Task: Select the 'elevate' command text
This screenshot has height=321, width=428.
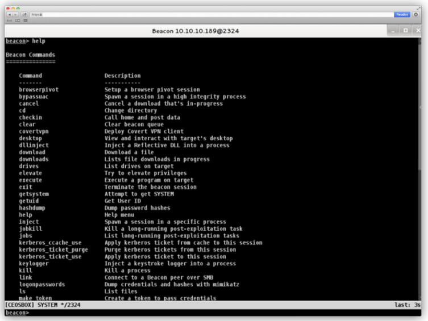Action: coord(31,173)
